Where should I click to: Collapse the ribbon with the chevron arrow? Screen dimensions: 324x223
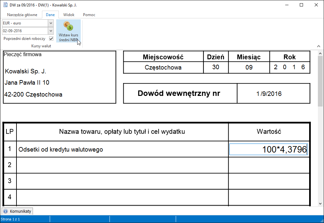319,46
